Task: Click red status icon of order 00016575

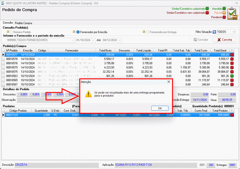Action: (232, 72)
